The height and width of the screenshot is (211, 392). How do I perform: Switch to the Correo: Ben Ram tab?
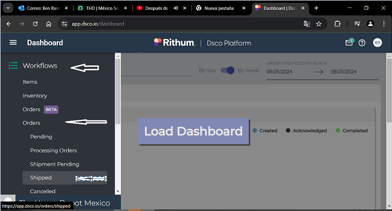click(43, 8)
